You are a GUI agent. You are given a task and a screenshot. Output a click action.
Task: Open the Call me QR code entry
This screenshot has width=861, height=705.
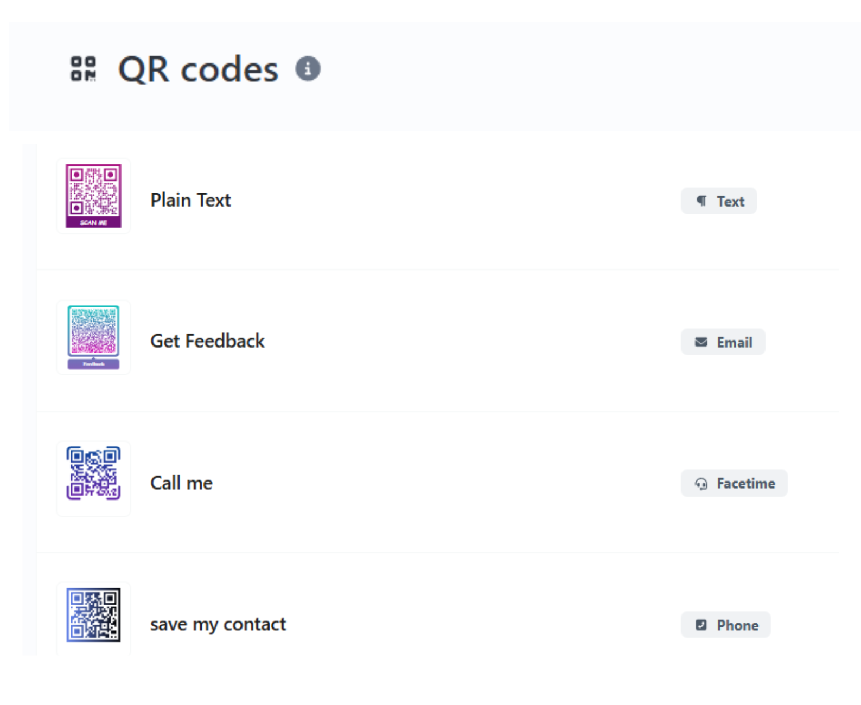181,483
